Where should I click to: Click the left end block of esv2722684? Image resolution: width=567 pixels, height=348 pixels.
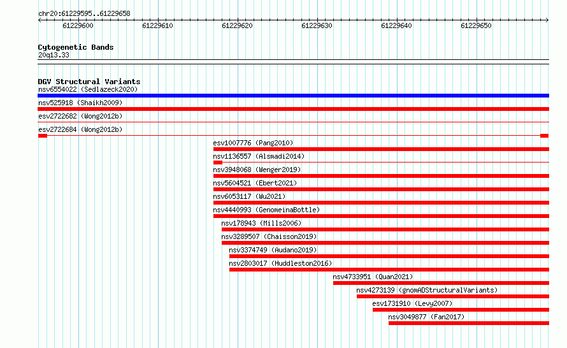click(x=43, y=136)
